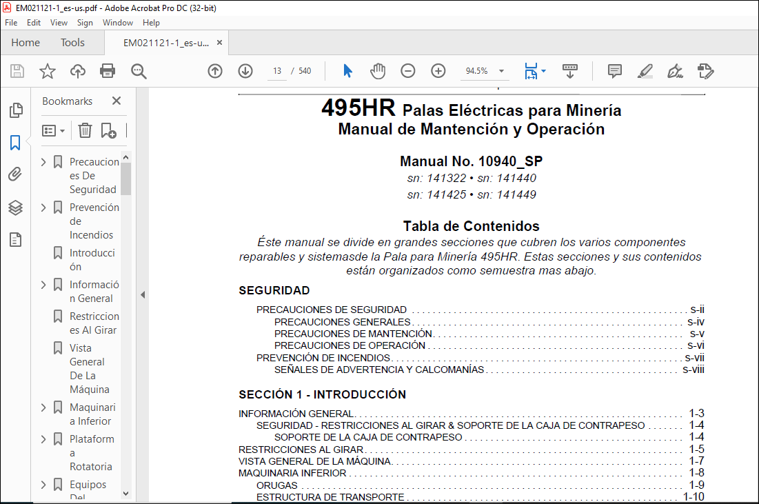Image resolution: width=759 pixels, height=504 pixels.
Task: Switch to the Tools tab
Action: coord(72,43)
